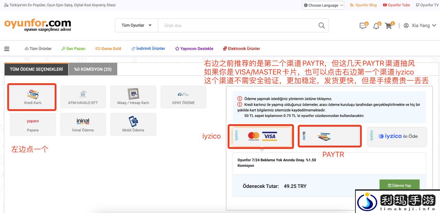
Task: Open the messages chat icon
Action: click(363, 26)
